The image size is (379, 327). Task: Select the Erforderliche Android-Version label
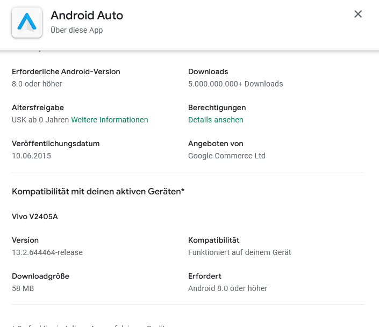pos(66,71)
